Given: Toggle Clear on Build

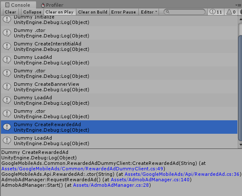Looking at the screenshot, I should (93, 12).
